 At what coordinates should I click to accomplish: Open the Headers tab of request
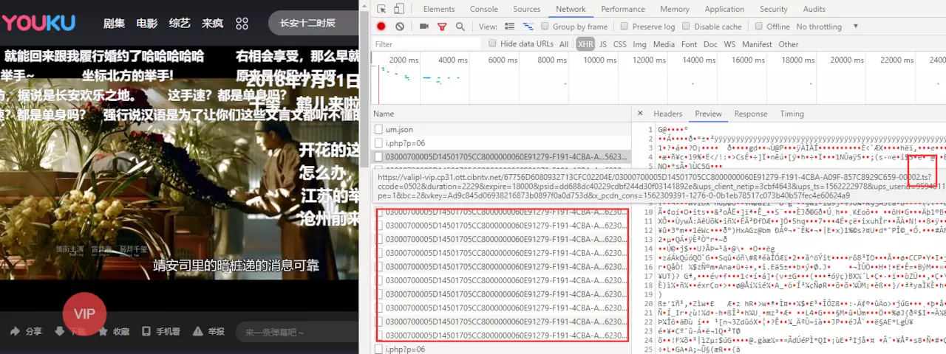coord(667,114)
